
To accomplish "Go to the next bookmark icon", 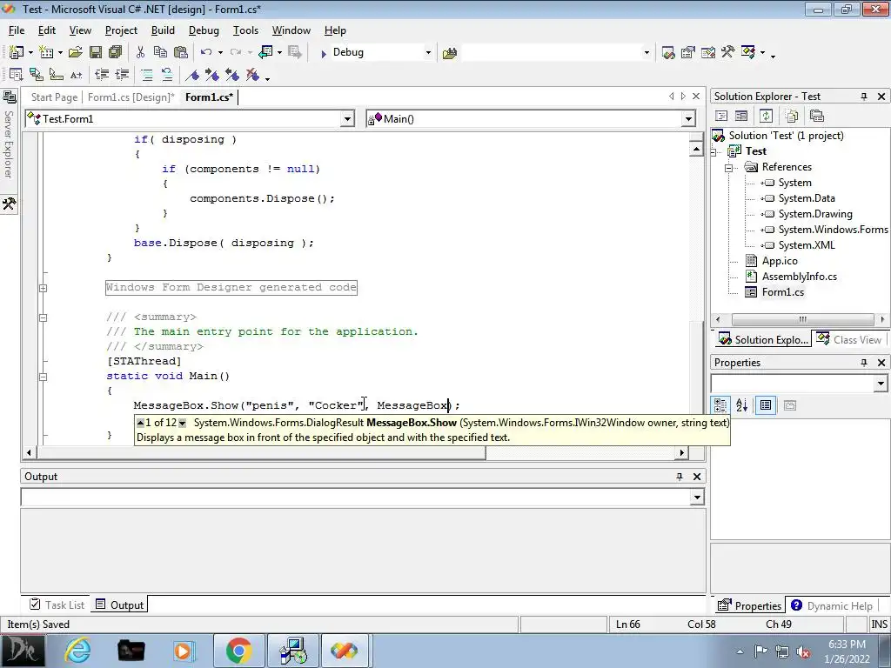I will (212, 75).
